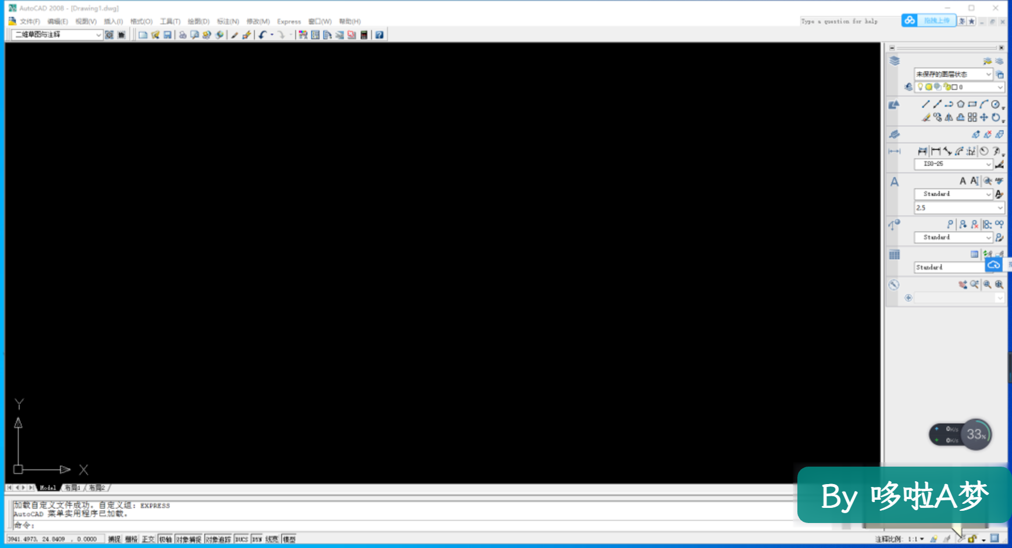
Task: Toggle 极轴 (Polar) tracking in status bar
Action: (165, 539)
